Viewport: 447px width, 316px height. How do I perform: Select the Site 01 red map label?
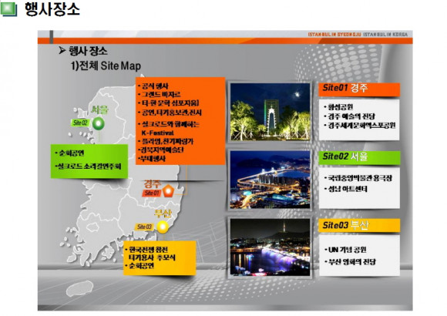click(152, 193)
